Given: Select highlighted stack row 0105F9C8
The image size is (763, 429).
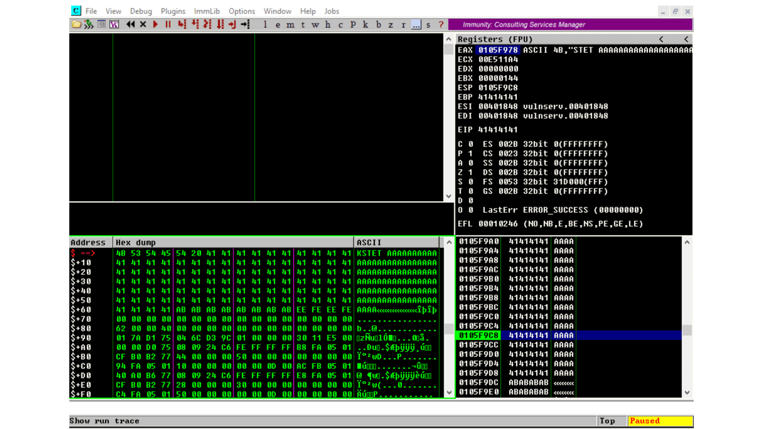Looking at the screenshot, I should 569,335.
